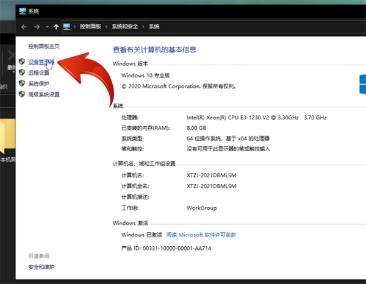Select 系统 in the address breadcrumb
The width and height of the screenshot is (366, 284).
point(154,26)
